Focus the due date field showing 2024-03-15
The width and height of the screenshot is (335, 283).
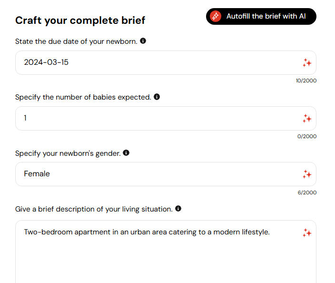[x=166, y=63]
